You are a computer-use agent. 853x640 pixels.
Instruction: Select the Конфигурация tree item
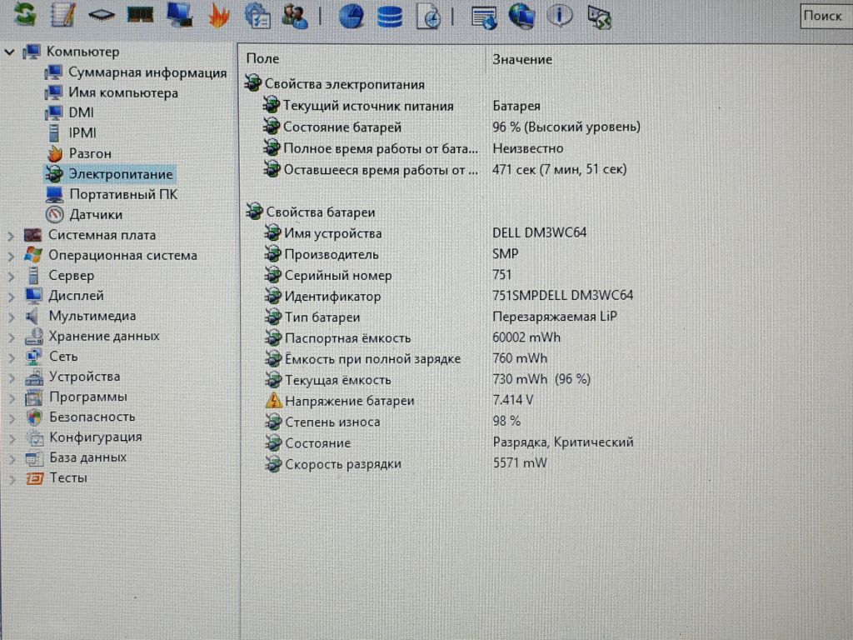tap(96, 437)
